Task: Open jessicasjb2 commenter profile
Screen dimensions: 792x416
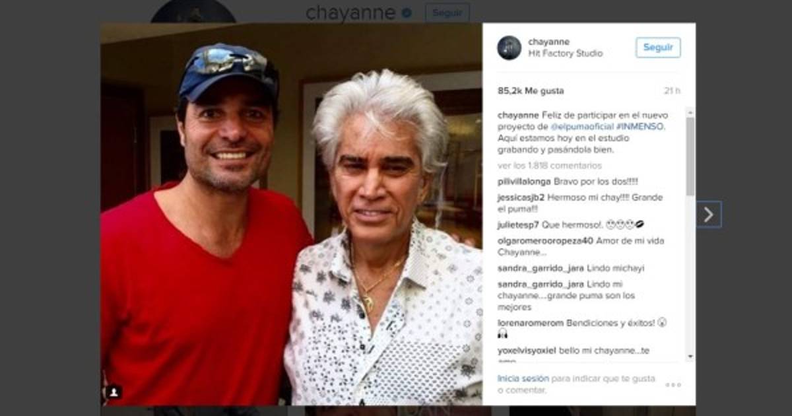Action: point(521,197)
